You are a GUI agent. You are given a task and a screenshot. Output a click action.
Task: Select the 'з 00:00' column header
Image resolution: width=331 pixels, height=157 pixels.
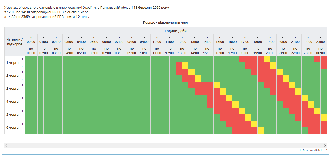click(31, 40)
